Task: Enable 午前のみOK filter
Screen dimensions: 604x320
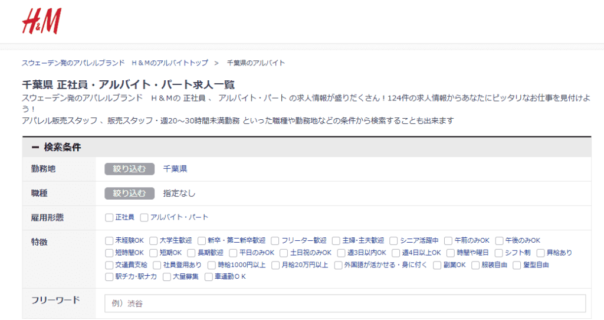Action: click(x=448, y=240)
